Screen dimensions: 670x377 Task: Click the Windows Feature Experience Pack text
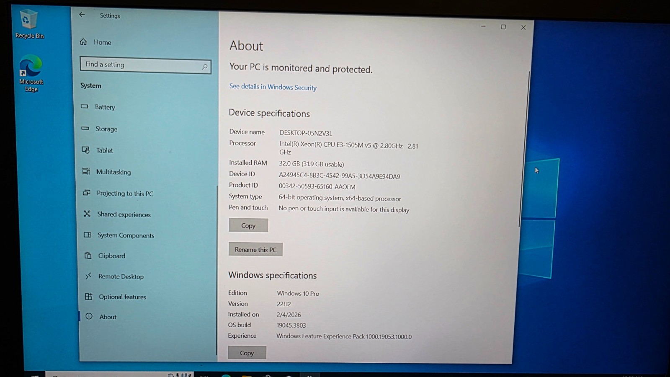pyautogui.click(x=344, y=336)
